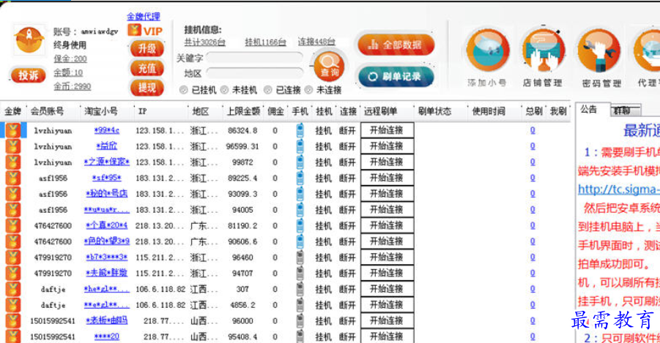Open the http://tc.sigma announcement link

click(619, 189)
